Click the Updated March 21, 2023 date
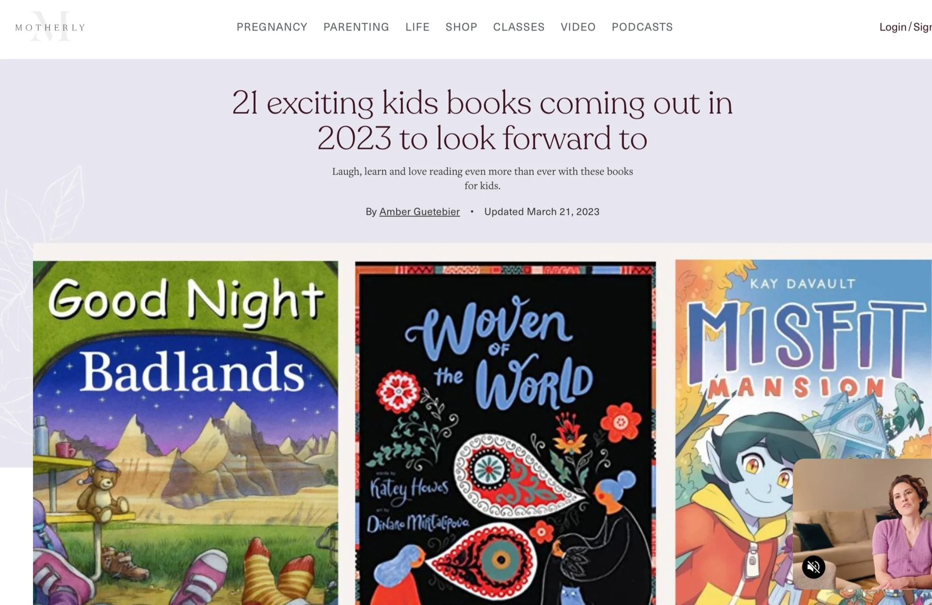The height and width of the screenshot is (605, 932). coord(542,211)
